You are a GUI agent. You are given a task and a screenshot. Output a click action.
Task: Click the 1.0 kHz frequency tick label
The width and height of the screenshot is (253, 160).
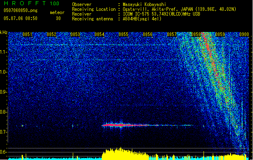point(4,72)
